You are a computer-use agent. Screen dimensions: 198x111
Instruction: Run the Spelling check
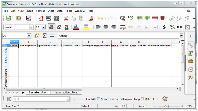tap(130, 18)
